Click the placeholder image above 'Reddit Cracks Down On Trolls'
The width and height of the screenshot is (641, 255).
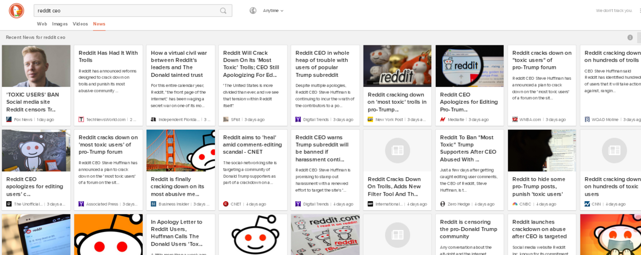(x=397, y=151)
